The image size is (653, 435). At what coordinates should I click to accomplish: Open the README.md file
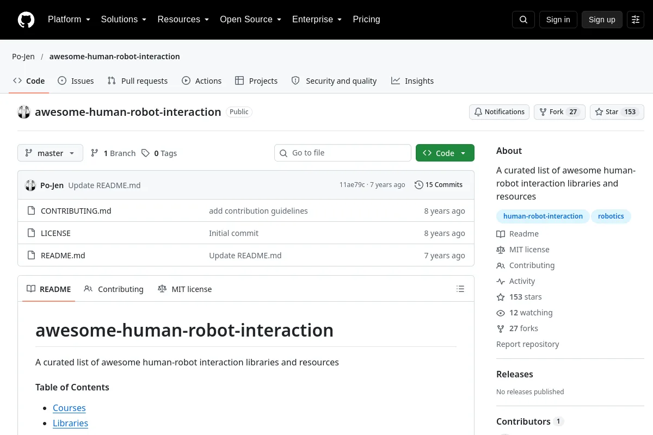pyautogui.click(x=63, y=255)
